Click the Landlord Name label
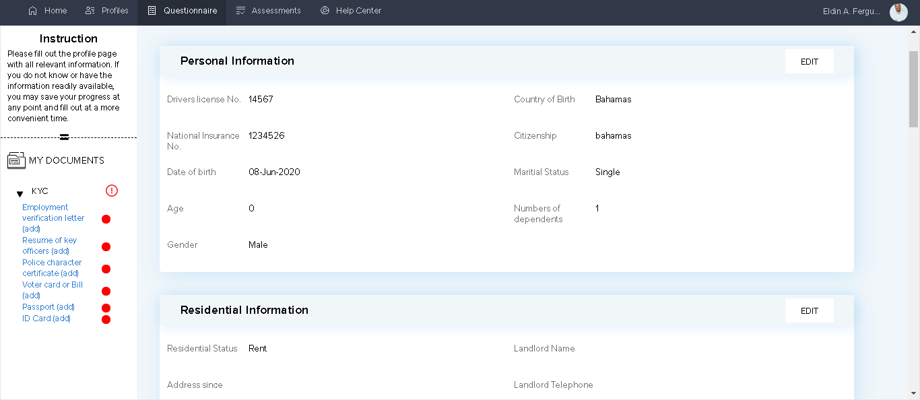 coord(544,348)
